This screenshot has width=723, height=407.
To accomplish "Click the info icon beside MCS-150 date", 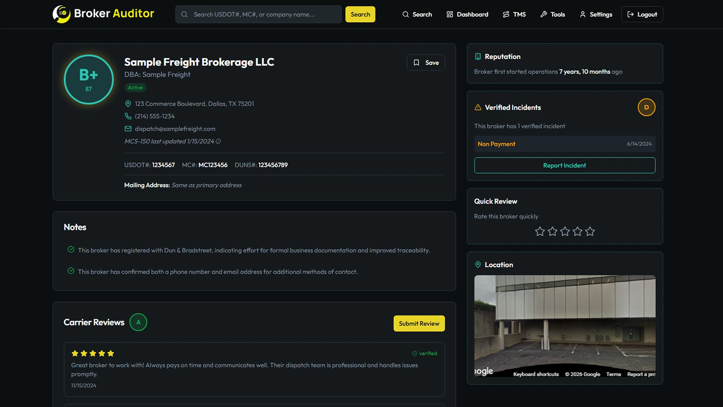I will point(218,141).
